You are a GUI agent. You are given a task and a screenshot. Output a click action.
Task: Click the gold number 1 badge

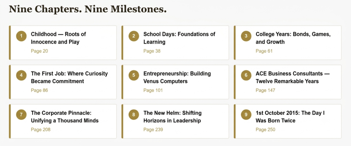(21, 36)
